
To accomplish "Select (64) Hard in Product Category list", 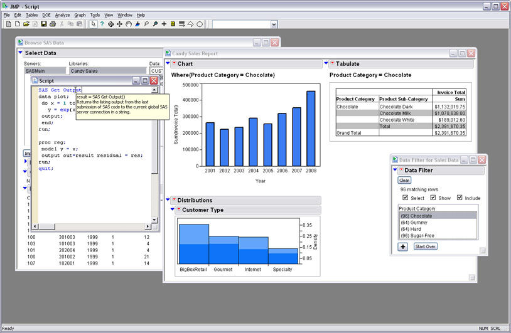I will click(438, 229).
